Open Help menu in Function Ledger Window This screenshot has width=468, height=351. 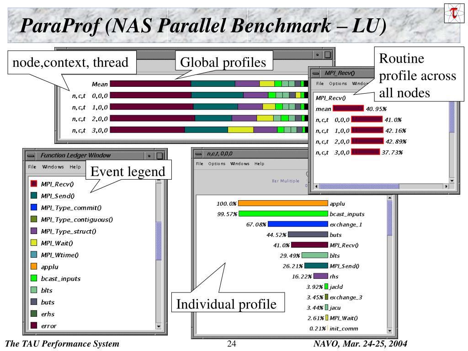coord(75,167)
